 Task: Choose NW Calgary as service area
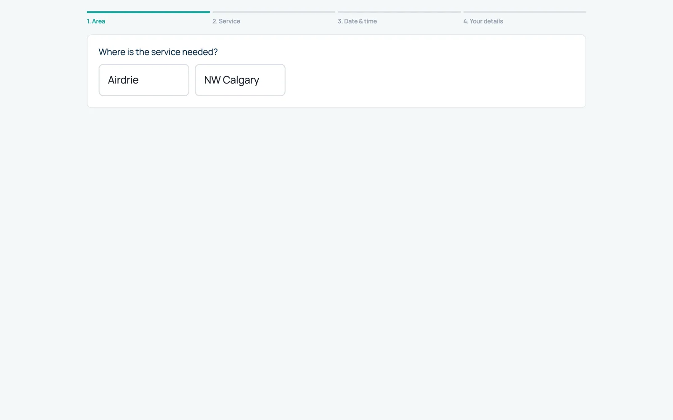pos(240,80)
